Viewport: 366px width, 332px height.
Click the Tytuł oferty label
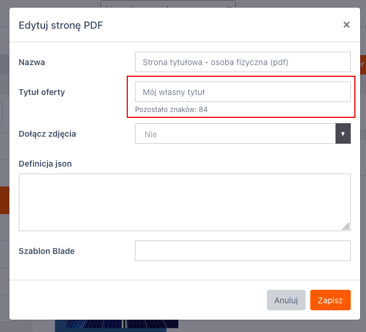(42, 92)
